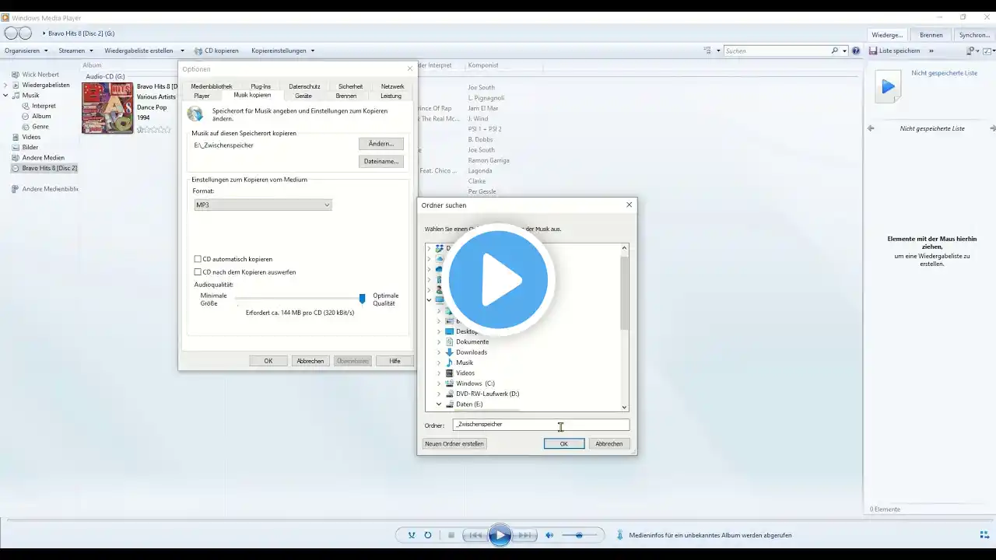Enable CD automatisch kopieren checkbox
The width and height of the screenshot is (996, 560).
(198, 259)
